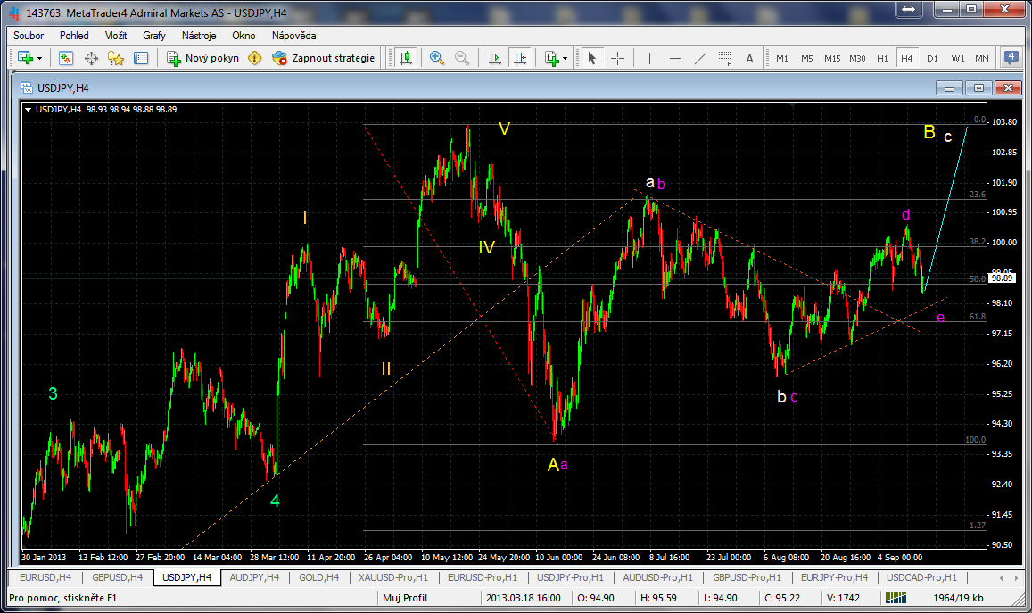This screenshot has height=613, width=1032.
Task: Expand the new chart dropdown arrow
Action: pos(39,59)
